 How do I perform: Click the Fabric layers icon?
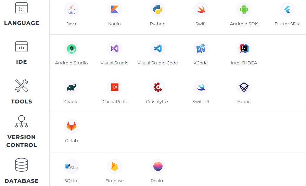coord(244,87)
